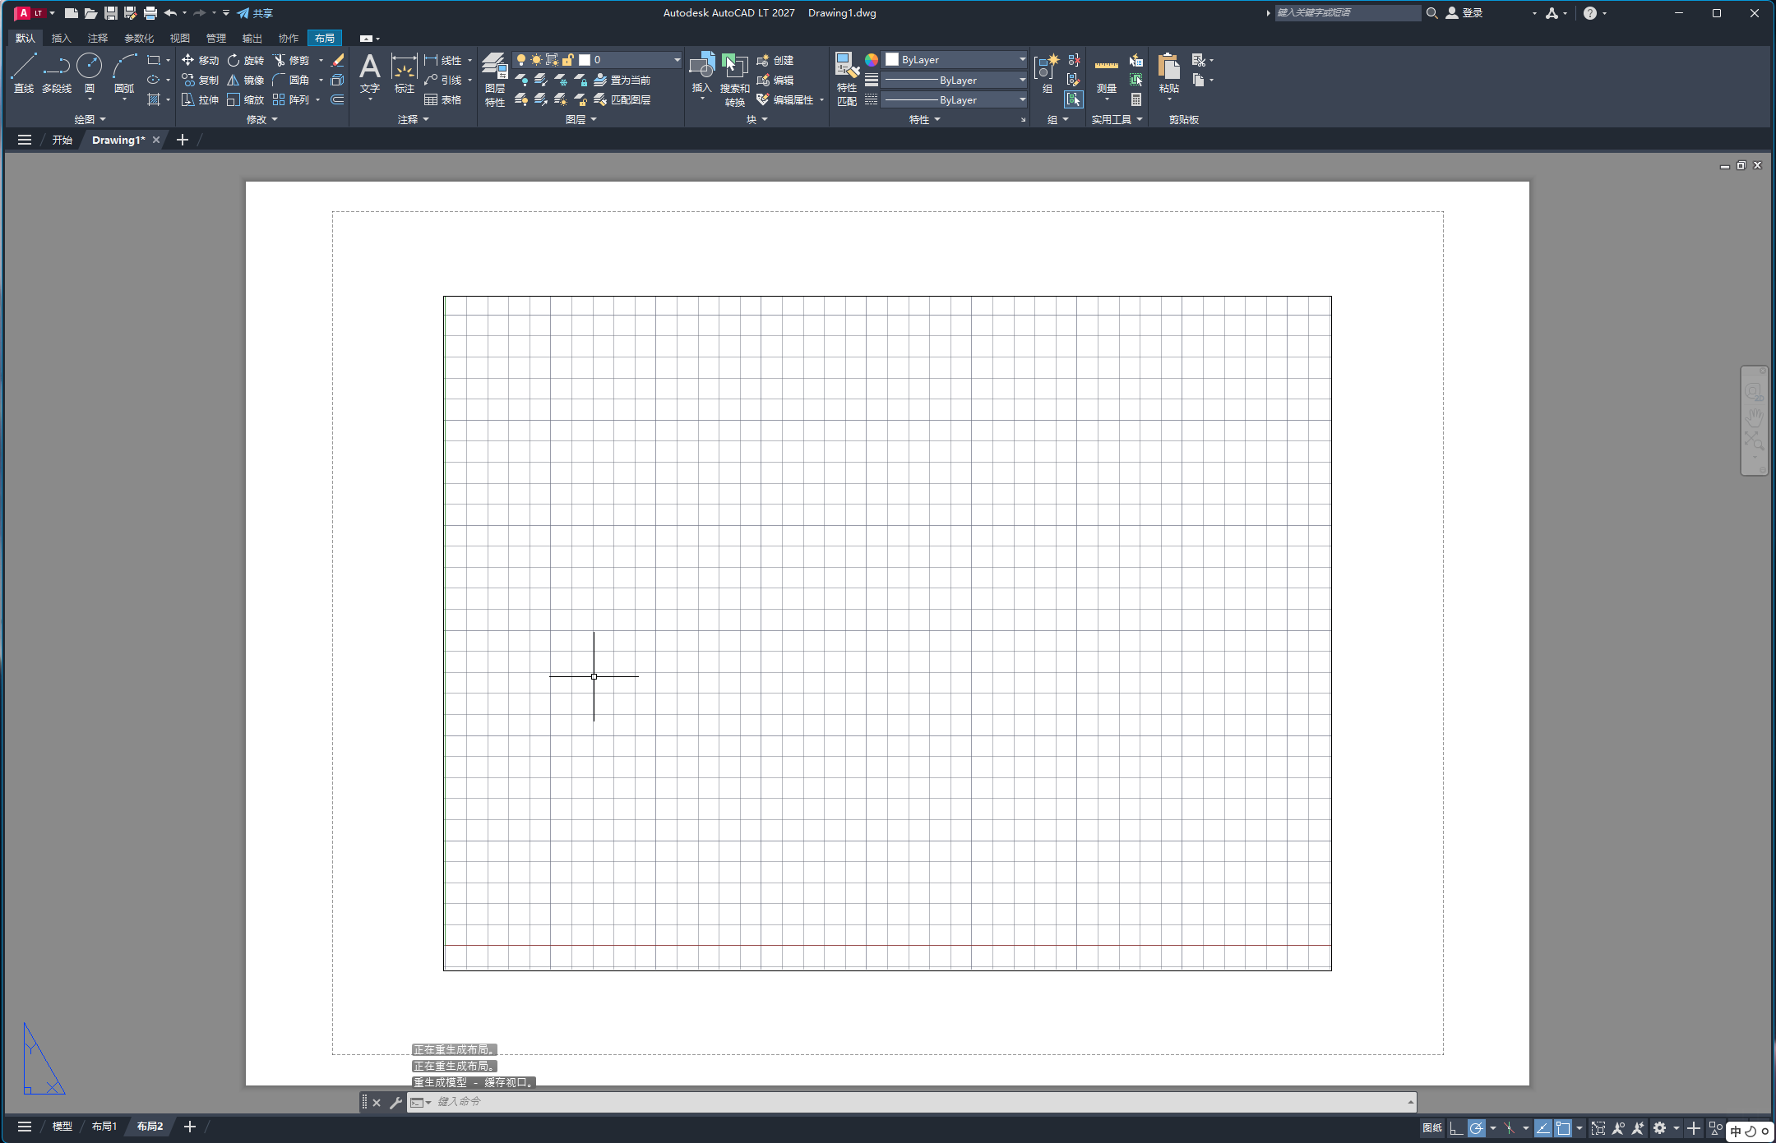Open the 线性 dimension dropdown arrow
Screen dimensions: 1776x1143
coord(470,60)
